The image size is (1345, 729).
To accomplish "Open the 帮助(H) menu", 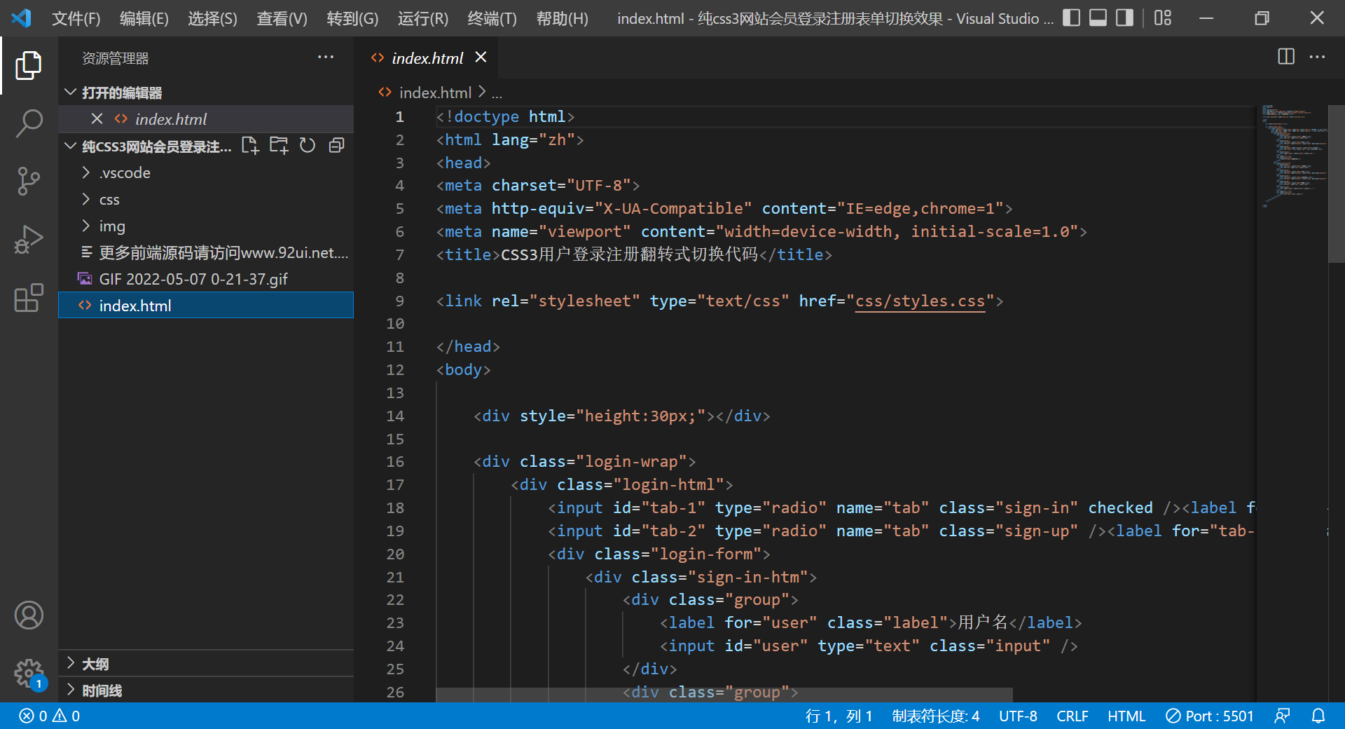I will tap(562, 18).
